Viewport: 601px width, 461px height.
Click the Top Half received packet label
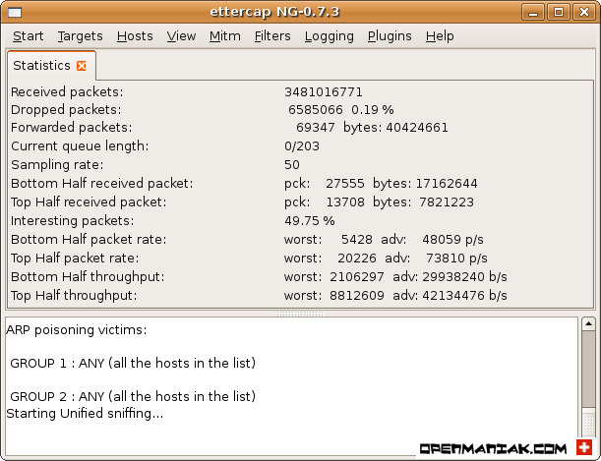coord(89,202)
